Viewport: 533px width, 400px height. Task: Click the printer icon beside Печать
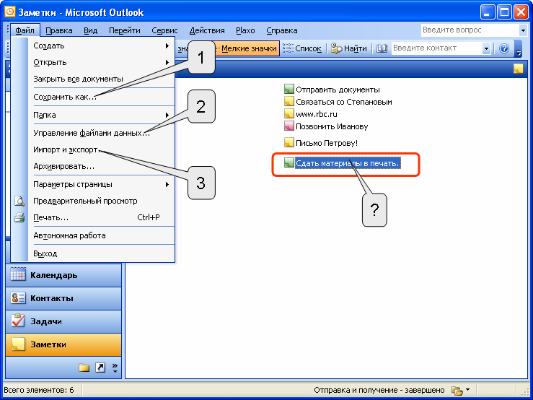coord(19,217)
